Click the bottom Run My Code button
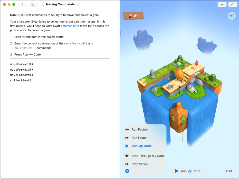 click(187, 171)
